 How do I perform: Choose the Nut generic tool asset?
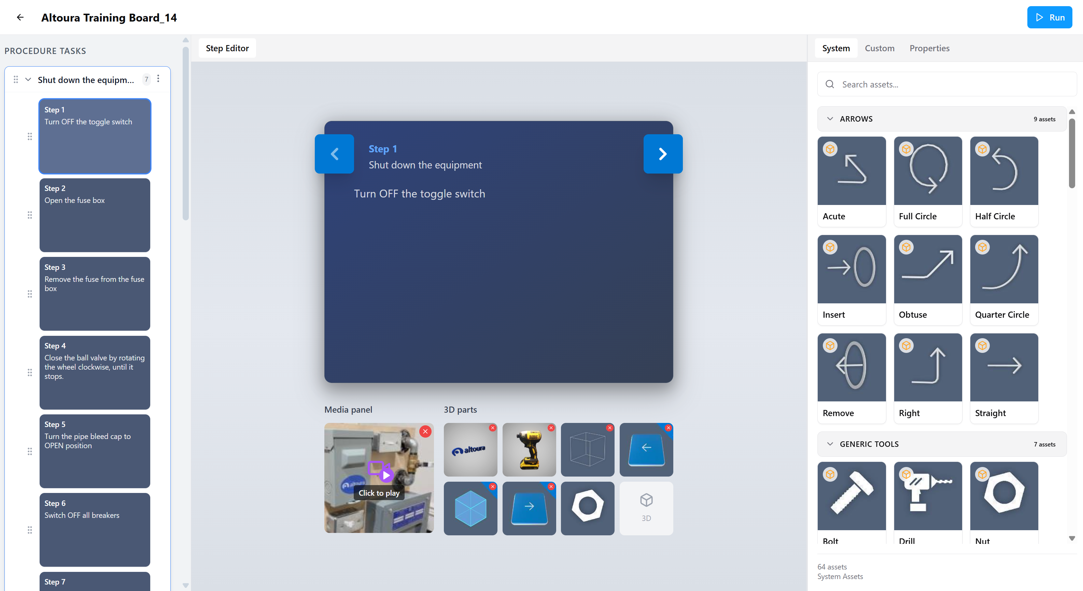pos(1004,503)
